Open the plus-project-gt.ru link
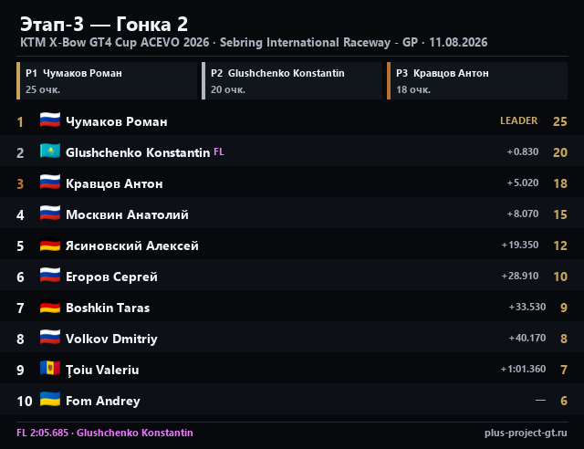Screen dimensions: 584x449 (x=526, y=433)
